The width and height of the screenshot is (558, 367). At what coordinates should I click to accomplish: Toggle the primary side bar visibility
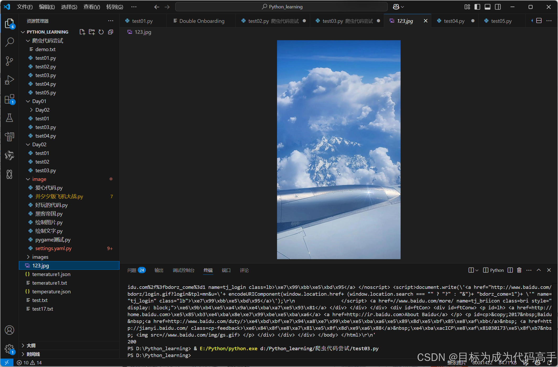point(477,7)
